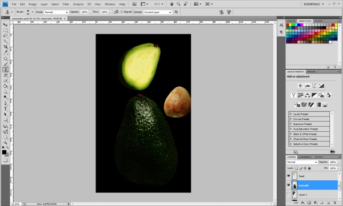Click the layer Opacity field
343x206 pixels.
(333, 162)
